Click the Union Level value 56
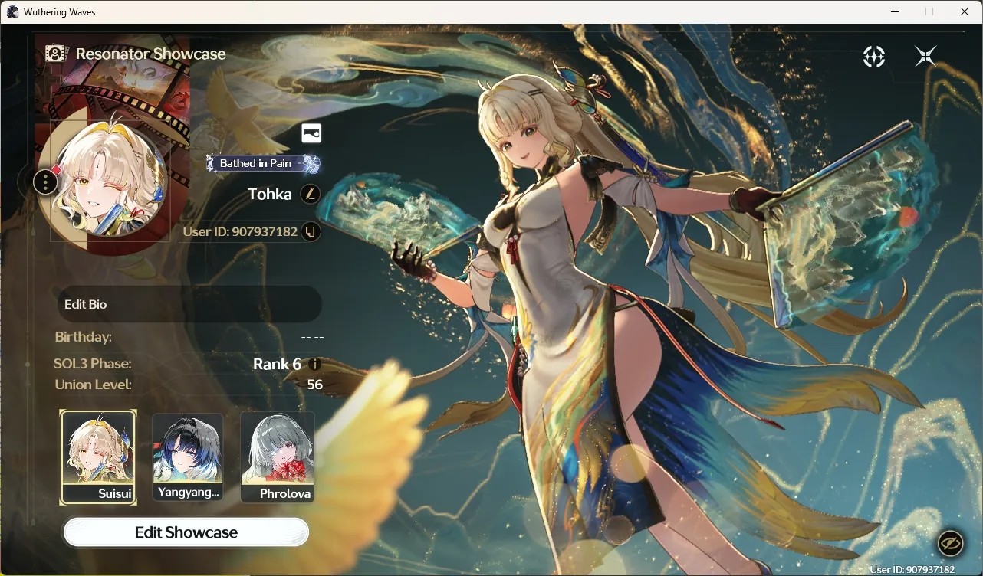This screenshot has width=983, height=576. coord(314,385)
